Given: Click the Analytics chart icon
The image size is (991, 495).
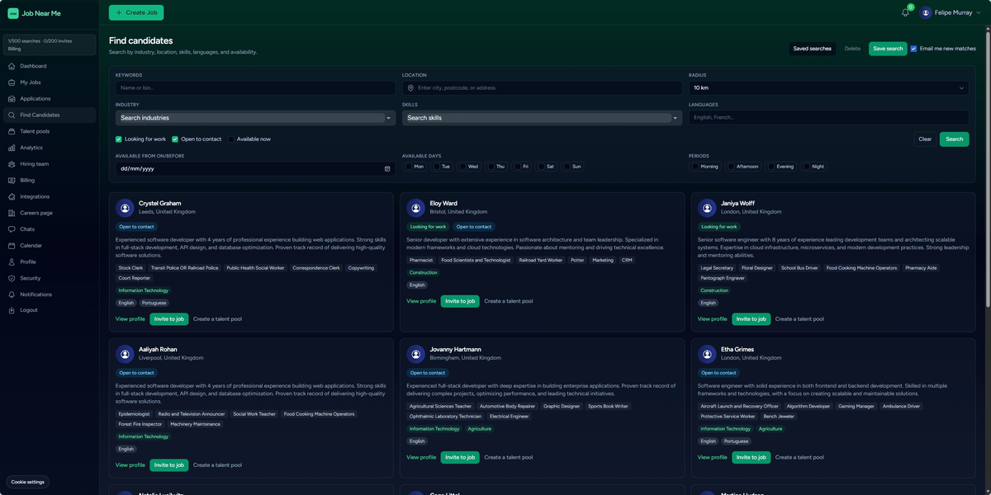Looking at the screenshot, I should click(x=12, y=148).
